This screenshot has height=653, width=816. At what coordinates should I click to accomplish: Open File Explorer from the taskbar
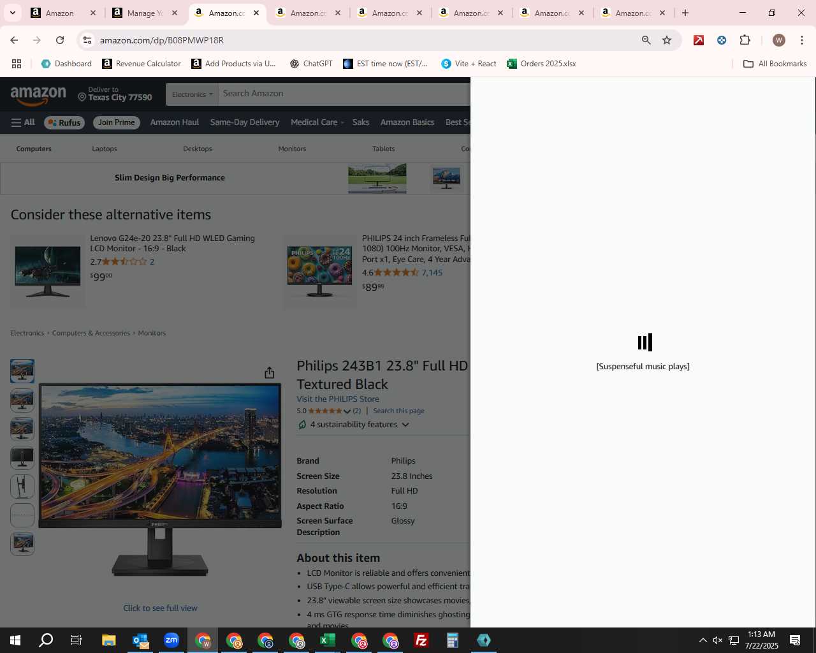pyautogui.click(x=108, y=640)
